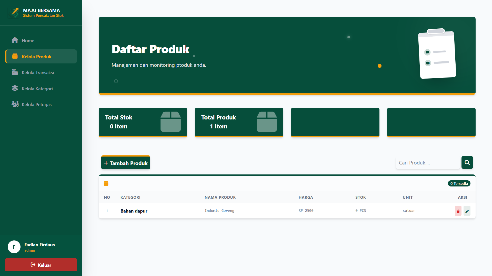Click the Sistem Pencatatan Stok subtitle
This screenshot has height=276, width=492.
coord(43,15)
